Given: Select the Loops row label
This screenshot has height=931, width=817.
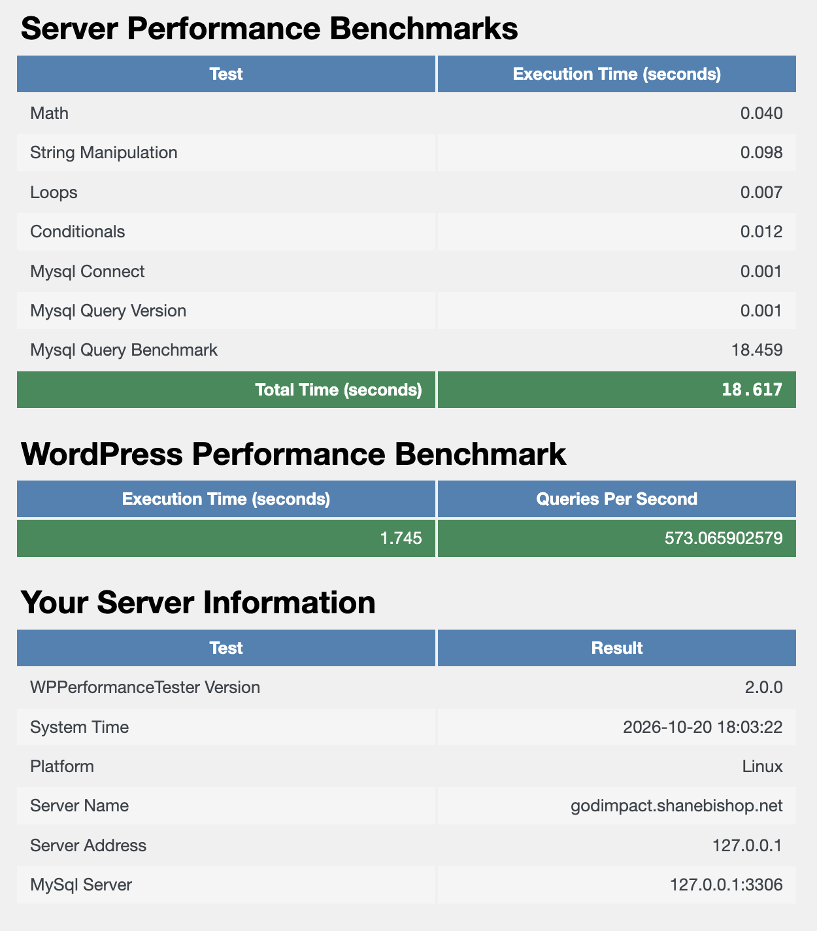Looking at the screenshot, I should (x=54, y=192).
